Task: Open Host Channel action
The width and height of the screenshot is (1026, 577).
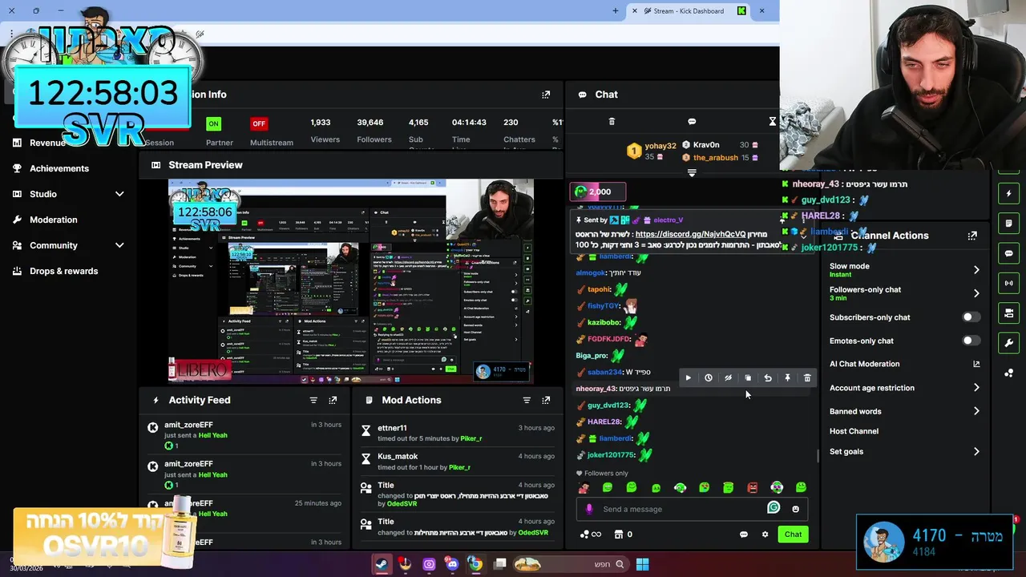Action: 854,431
